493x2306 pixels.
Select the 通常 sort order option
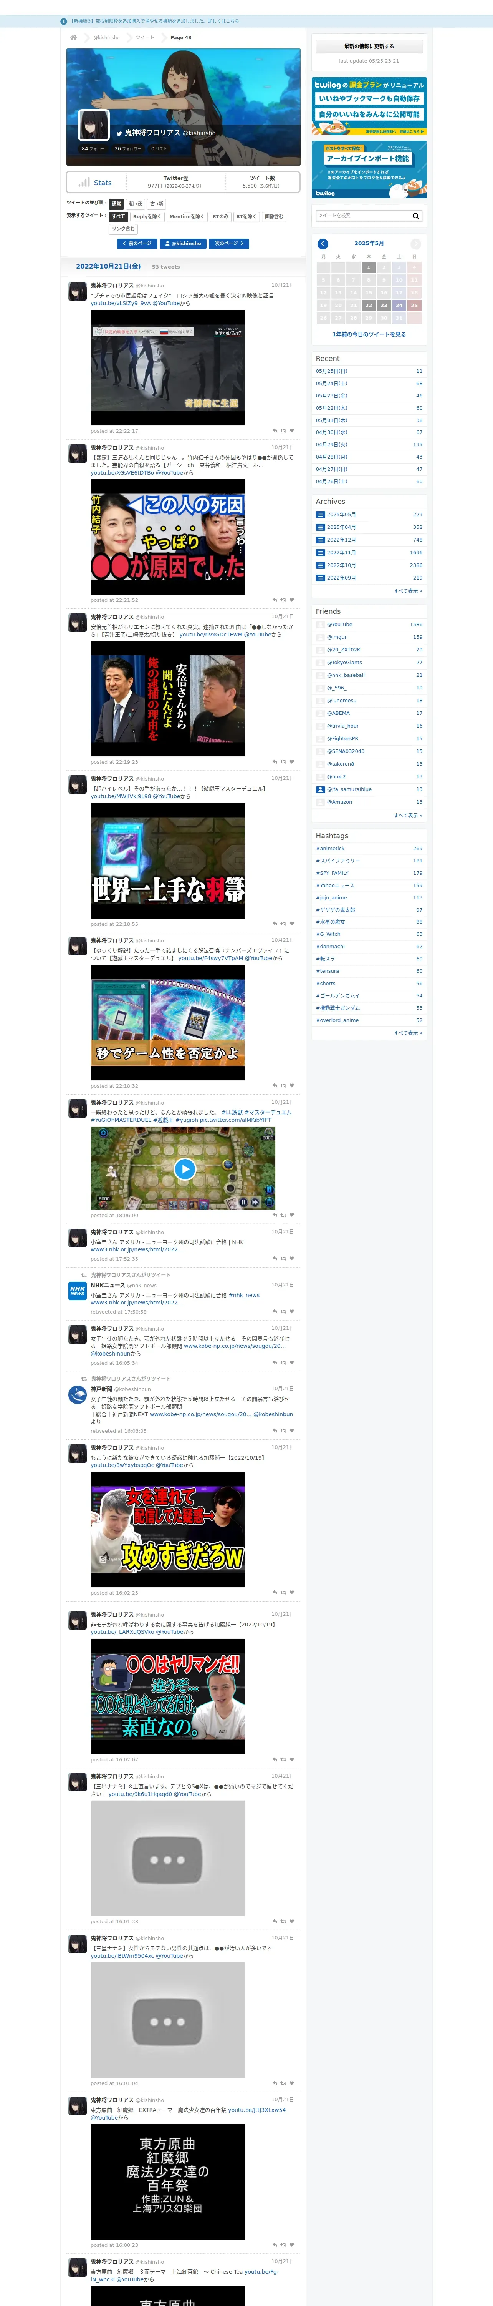(x=116, y=204)
